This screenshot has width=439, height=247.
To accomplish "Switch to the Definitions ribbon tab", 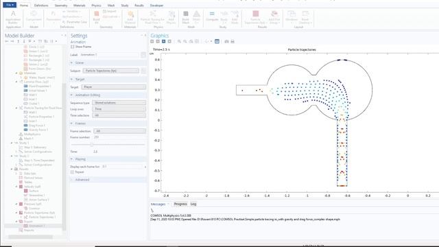I will 41,5.
